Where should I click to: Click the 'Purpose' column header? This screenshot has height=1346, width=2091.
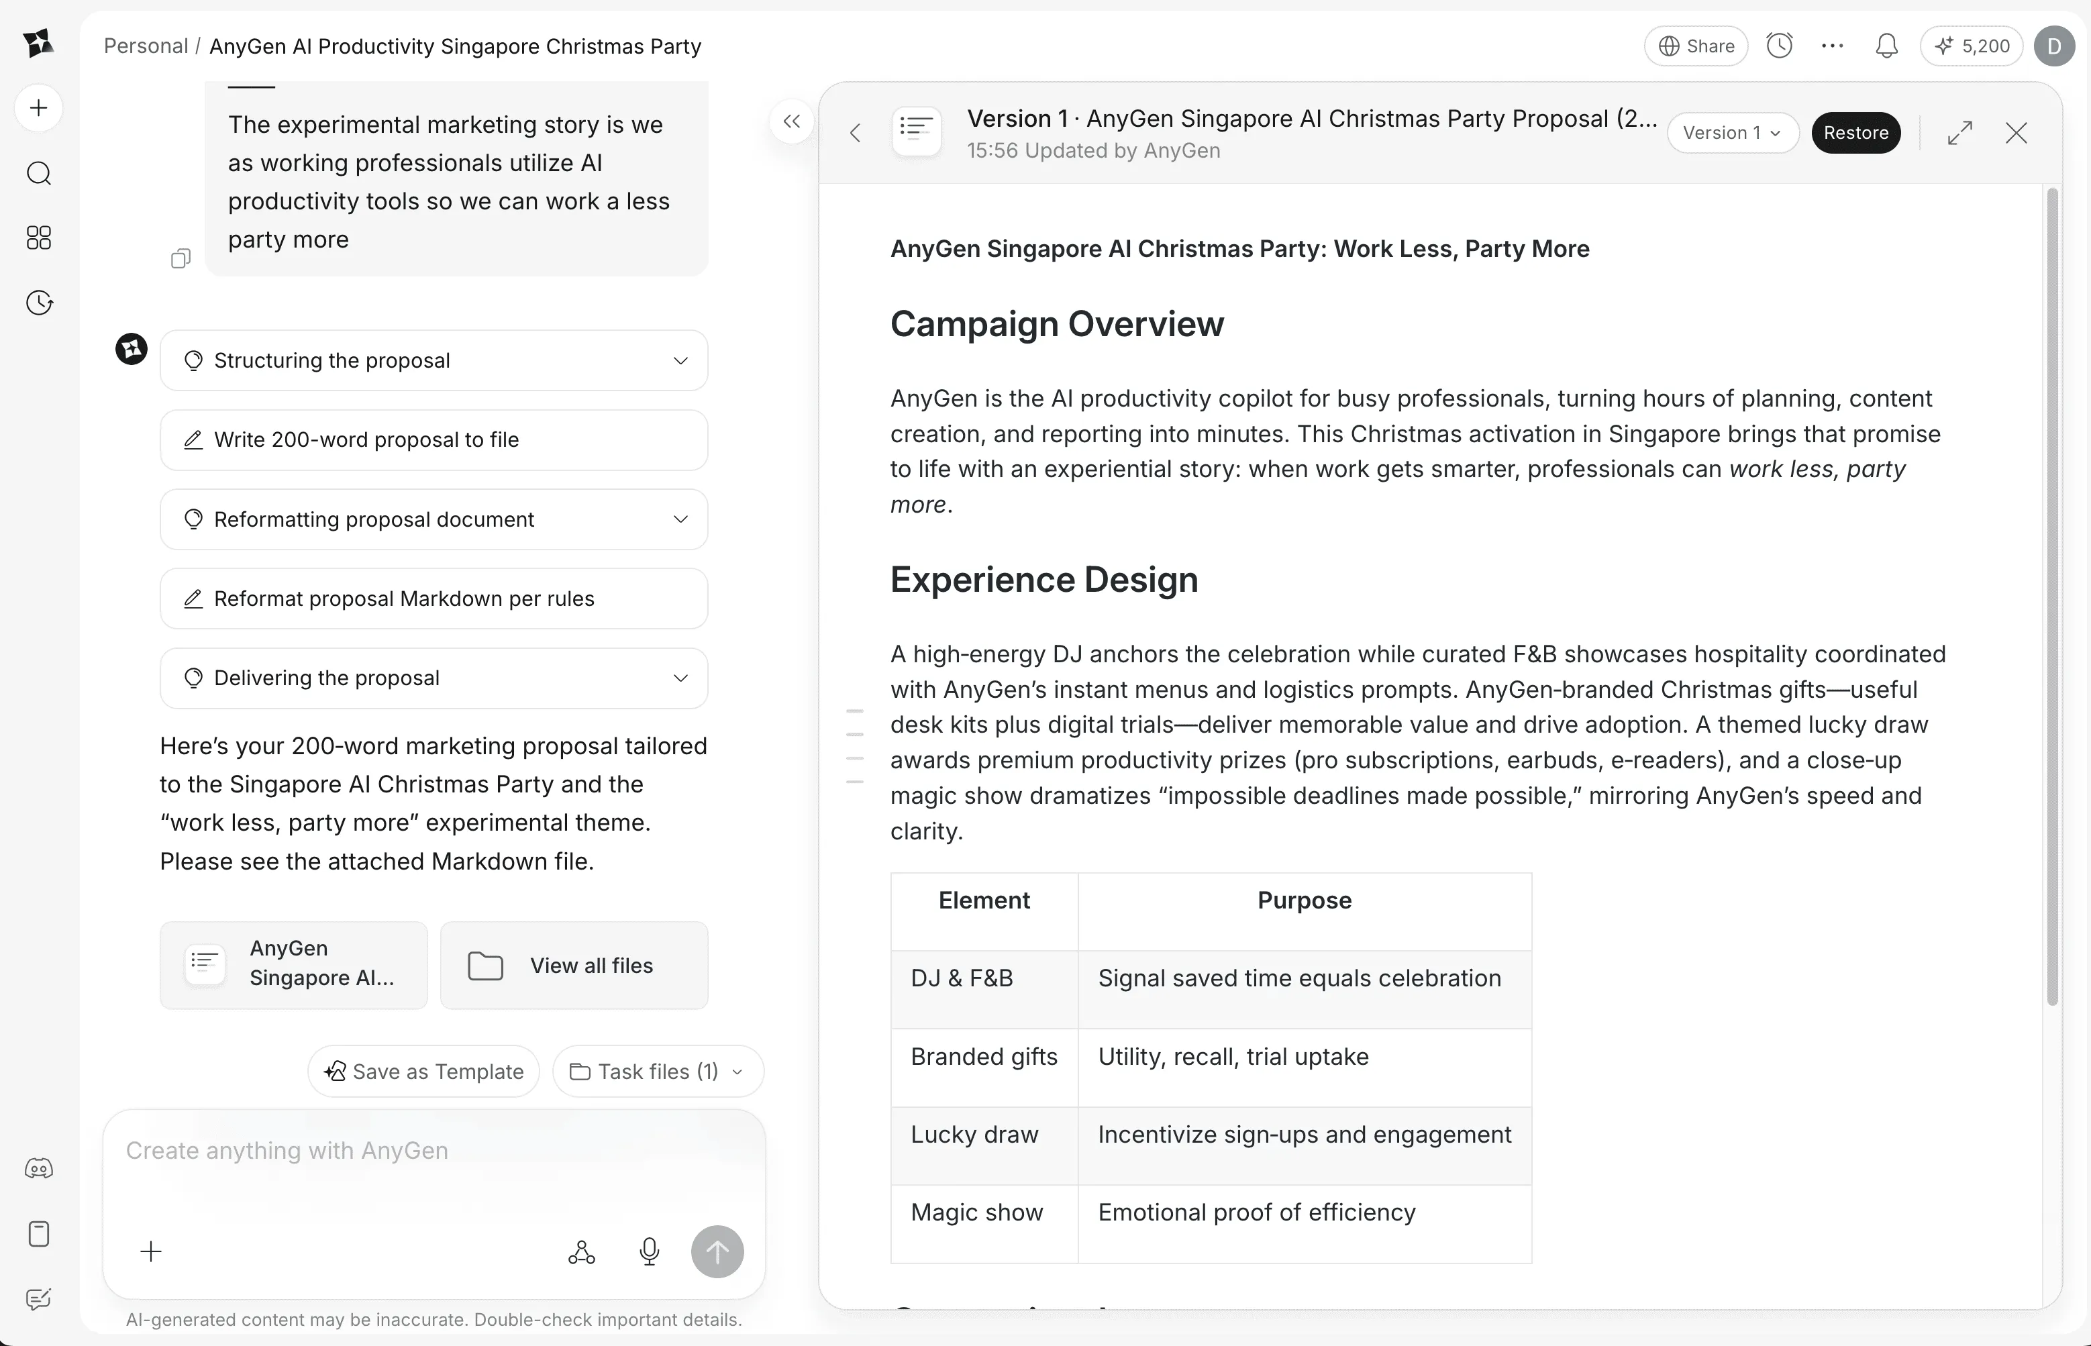click(1305, 912)
